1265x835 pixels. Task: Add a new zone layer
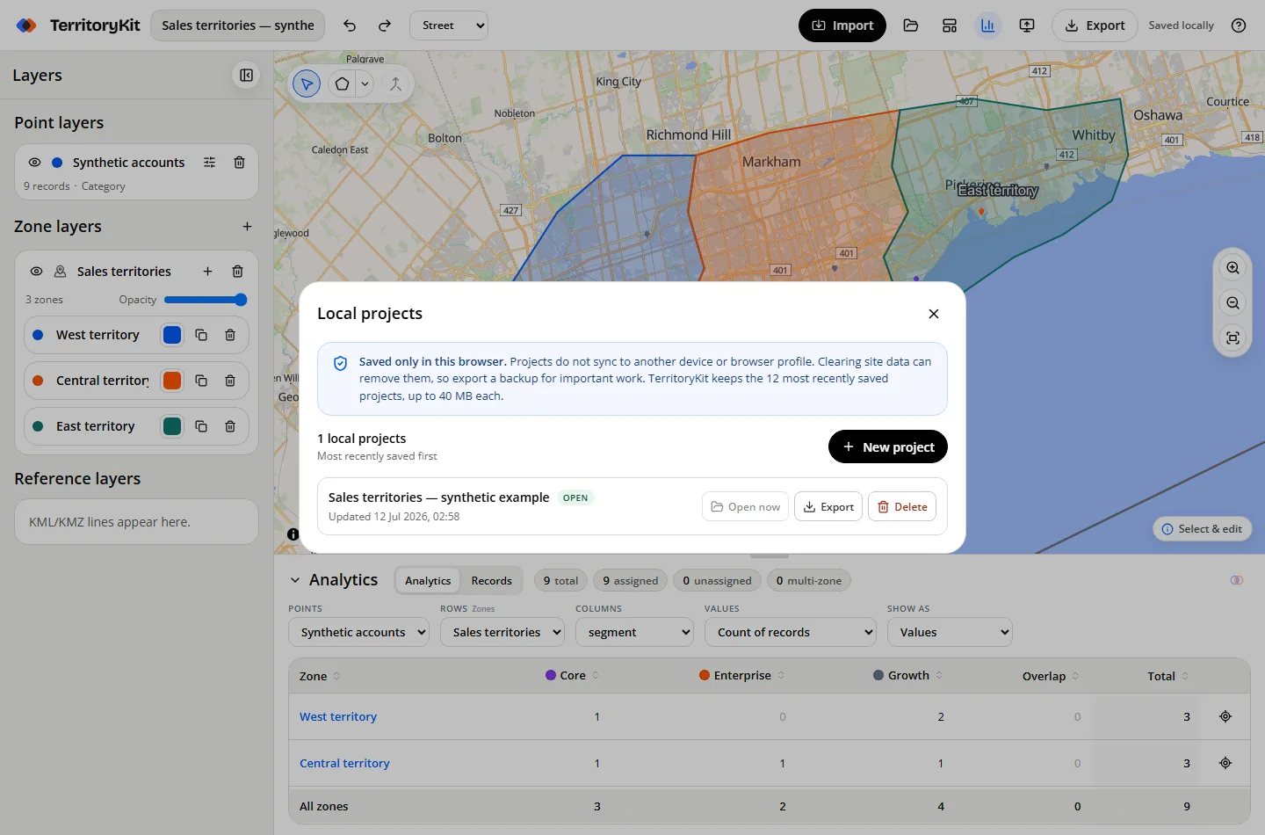(x=247, y=227)
